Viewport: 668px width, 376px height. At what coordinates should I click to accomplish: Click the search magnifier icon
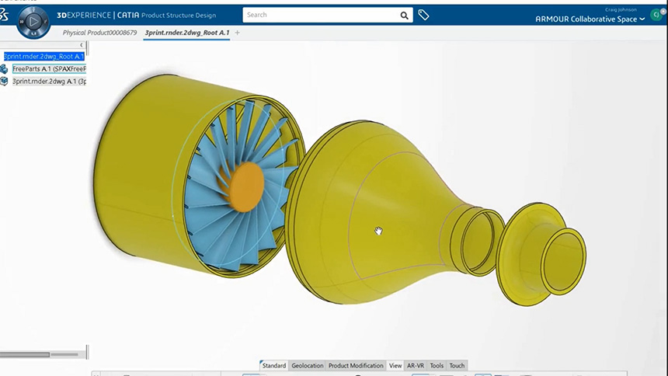click(x=404, y=16)
